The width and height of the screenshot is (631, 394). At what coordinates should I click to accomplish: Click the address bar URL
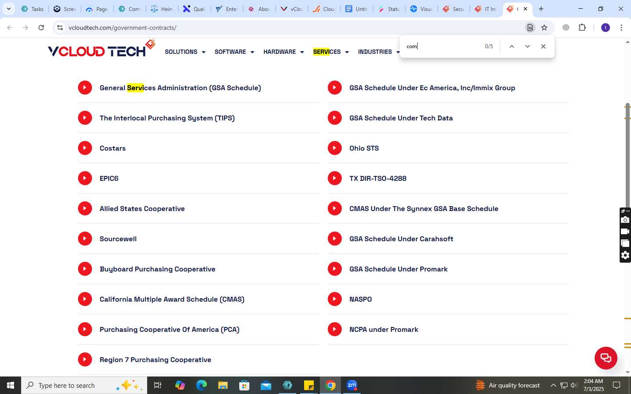point(122,28)
